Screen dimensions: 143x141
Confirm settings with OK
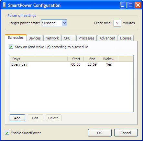(100, 133)
